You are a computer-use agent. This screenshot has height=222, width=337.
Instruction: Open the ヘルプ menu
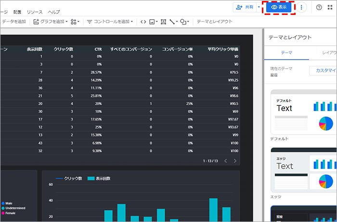[54, 12]
